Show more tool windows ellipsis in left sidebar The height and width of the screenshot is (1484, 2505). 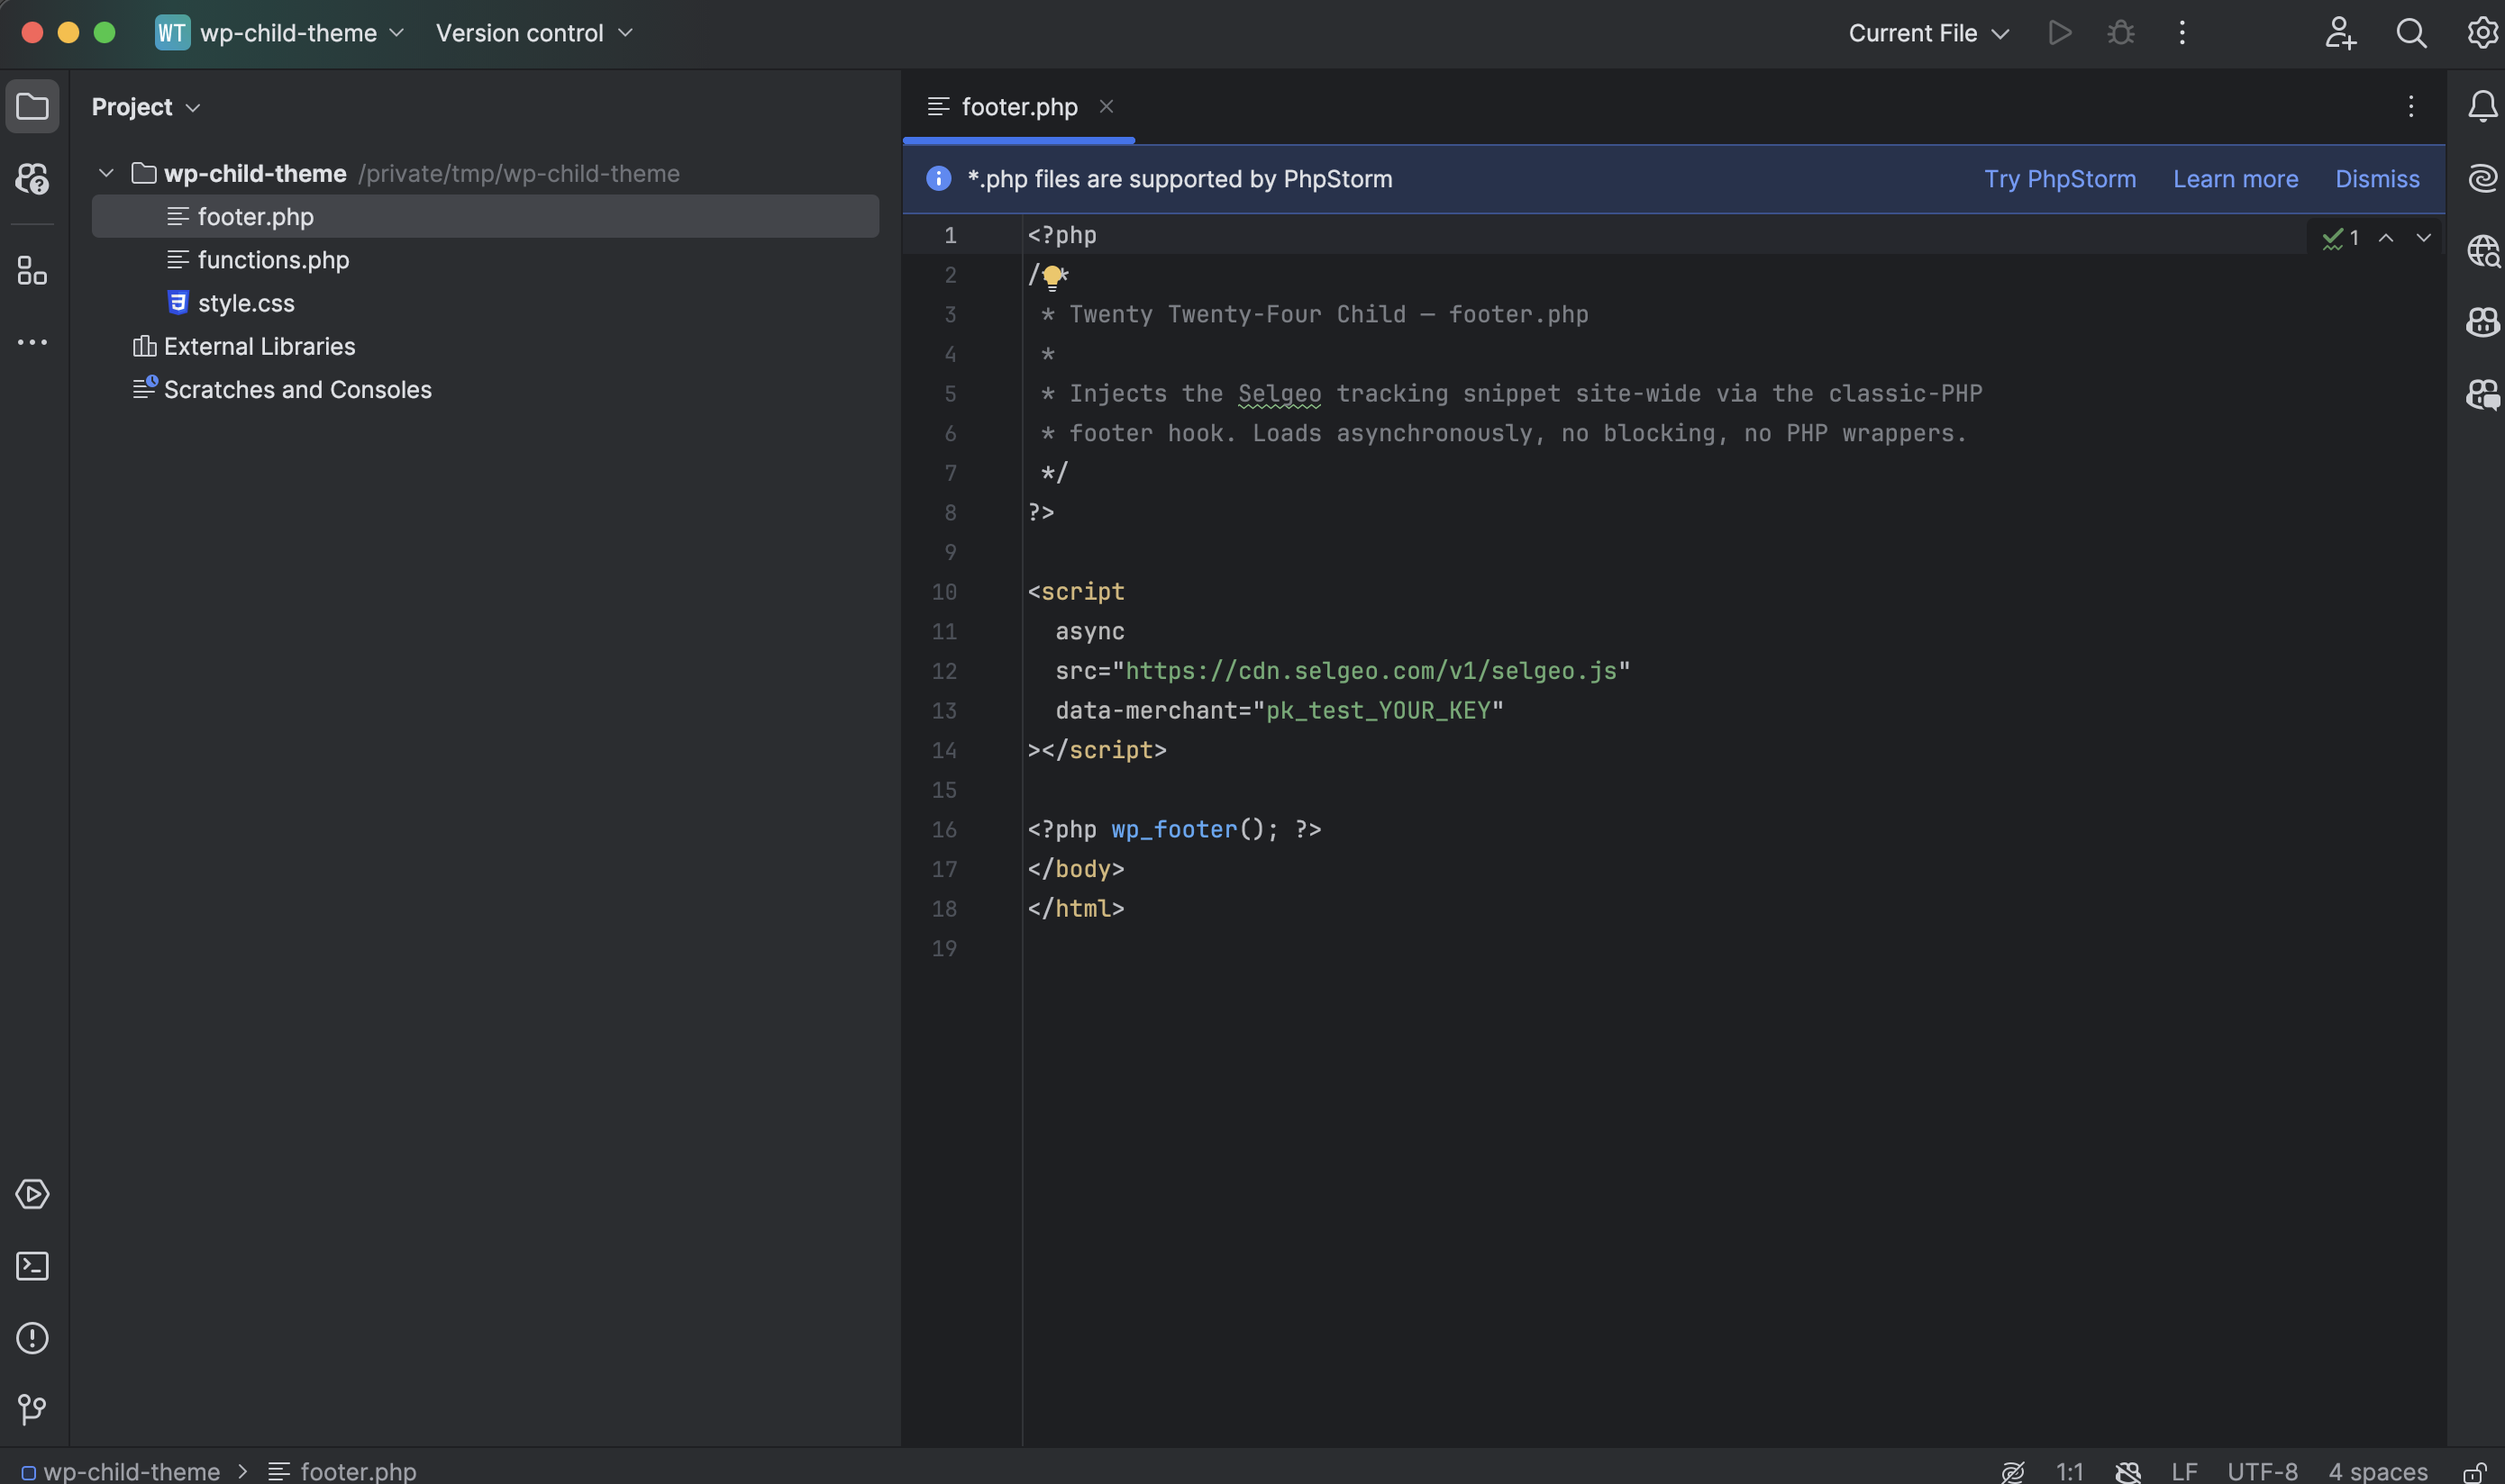click(x=32, y=343)
